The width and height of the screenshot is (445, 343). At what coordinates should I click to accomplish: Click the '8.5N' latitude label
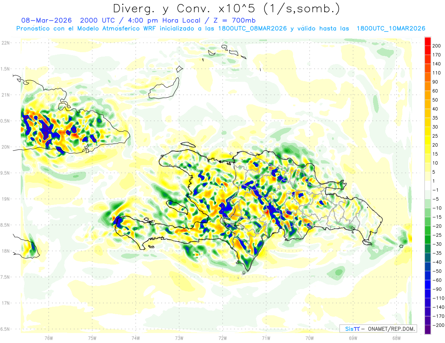point(6,225)
